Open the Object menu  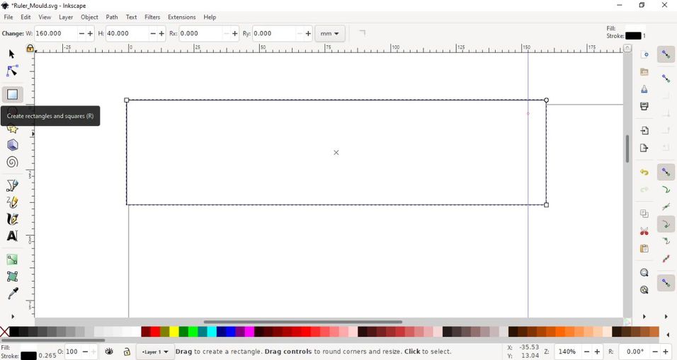[89, 17]
